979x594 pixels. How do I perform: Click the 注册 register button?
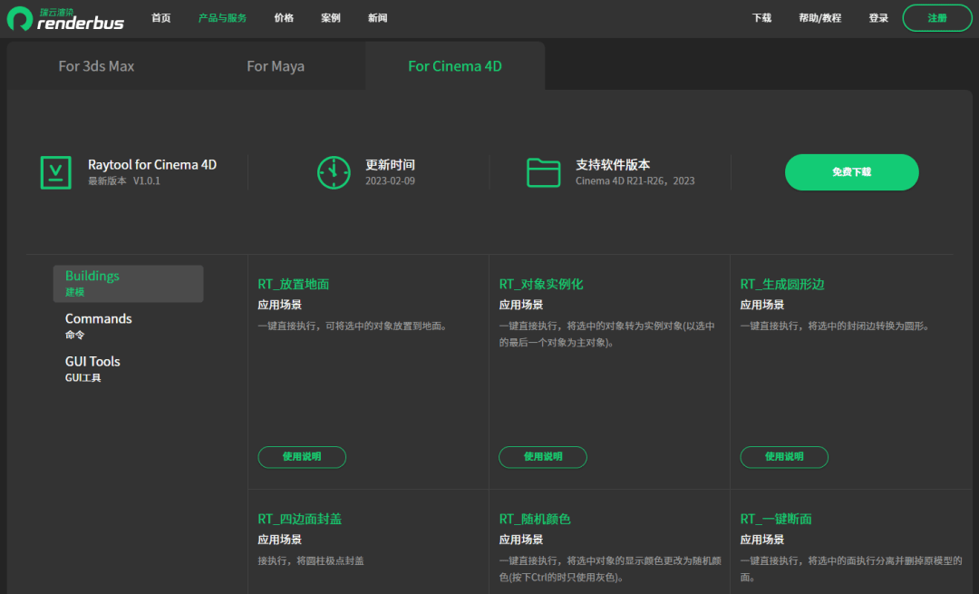coord(936,18)
